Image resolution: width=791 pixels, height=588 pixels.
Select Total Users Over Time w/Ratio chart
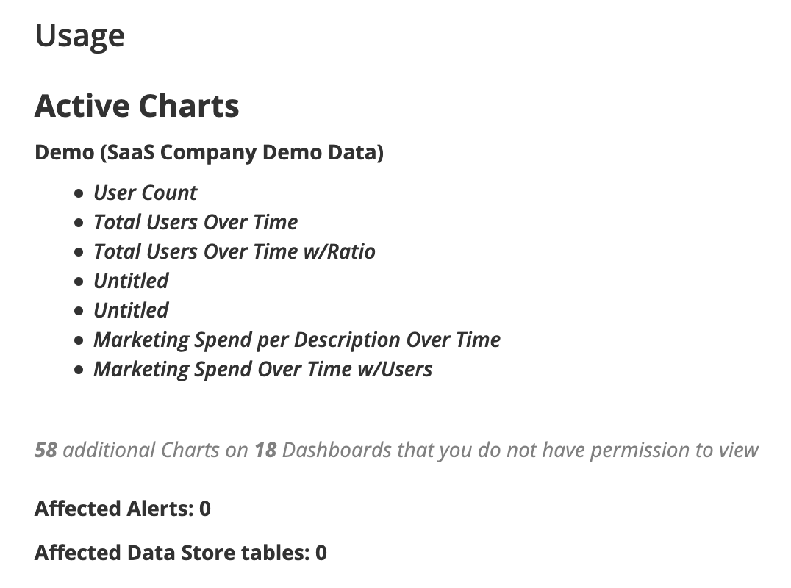235,251
